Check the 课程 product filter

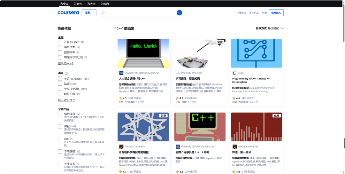pyautogui.click(x=60, y=126)
